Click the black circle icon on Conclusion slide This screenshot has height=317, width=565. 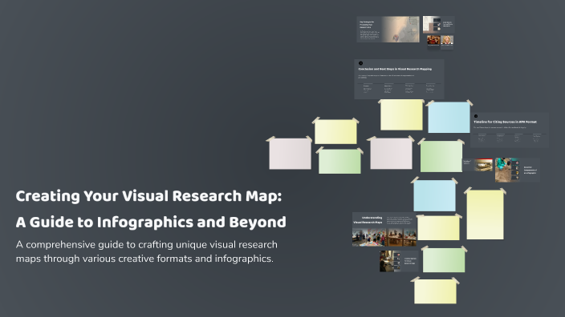(x=360, y=63)
